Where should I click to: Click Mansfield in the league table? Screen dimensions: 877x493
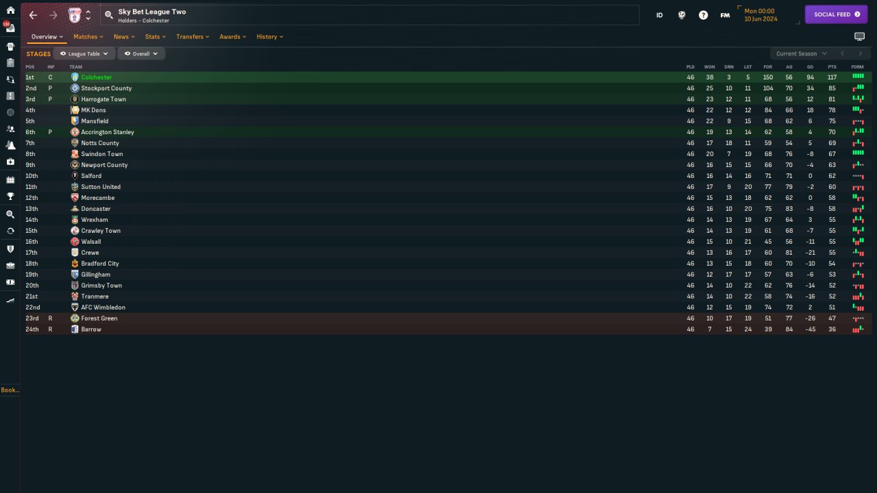click(95, 121)
